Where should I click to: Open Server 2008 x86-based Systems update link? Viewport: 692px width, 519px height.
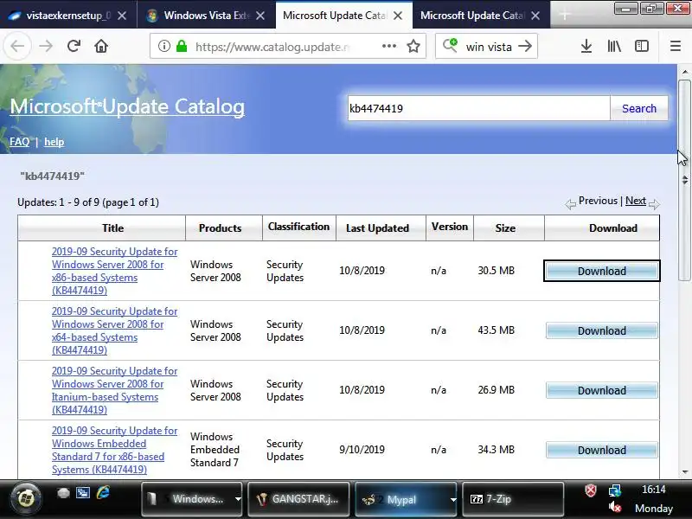coord(115,271)
